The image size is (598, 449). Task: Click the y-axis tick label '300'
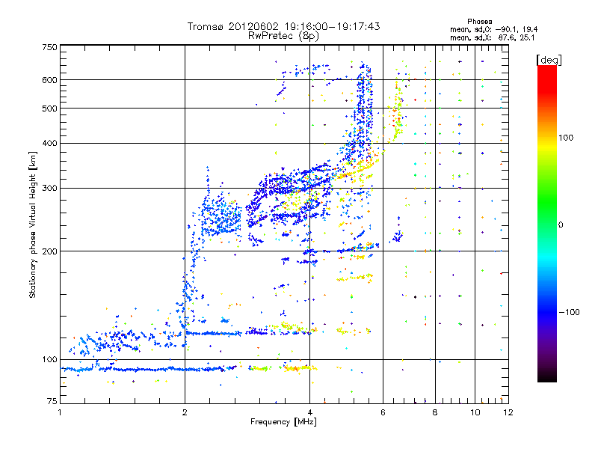pyautogui.click(x=49, y=189)
